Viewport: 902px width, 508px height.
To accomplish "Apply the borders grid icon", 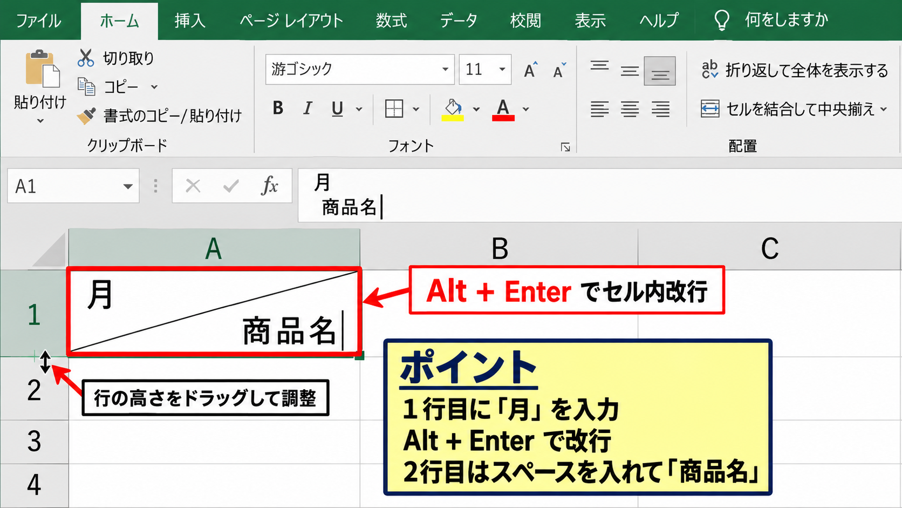I will click(x=394, y=109).
